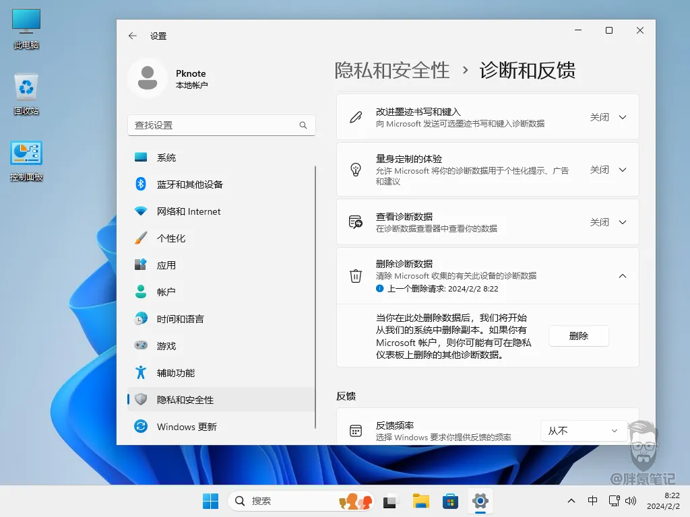Open 帐户 settings category

pos(221,292)
